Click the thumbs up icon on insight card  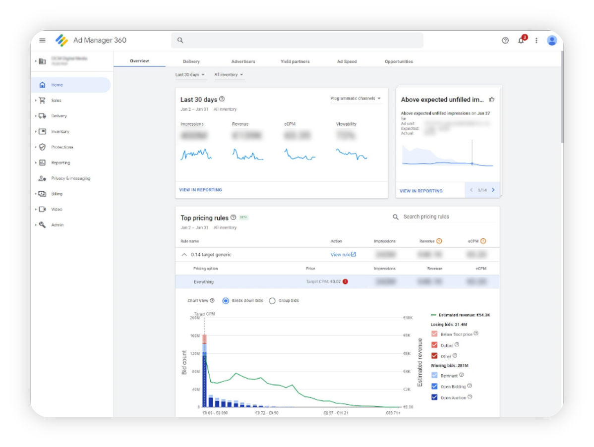[x=492, y=100]
